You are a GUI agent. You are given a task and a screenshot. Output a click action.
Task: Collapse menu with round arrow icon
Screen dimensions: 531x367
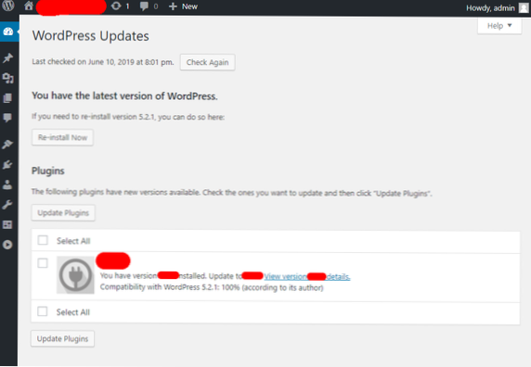pyautogui.click(x=7, y=245)
